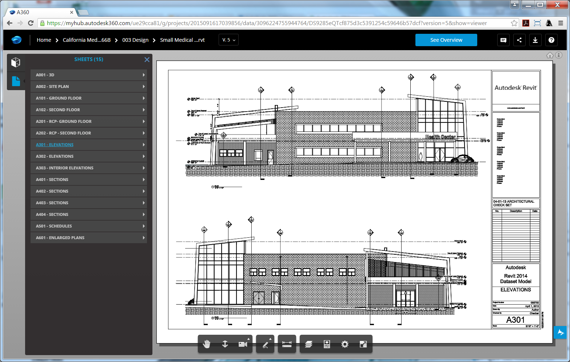
Task: Go back in browser history
Action: 9,23
